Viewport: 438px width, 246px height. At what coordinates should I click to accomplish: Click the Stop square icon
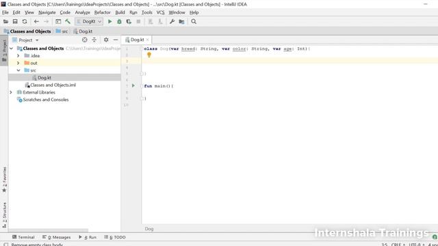click(x=138, y=21)
